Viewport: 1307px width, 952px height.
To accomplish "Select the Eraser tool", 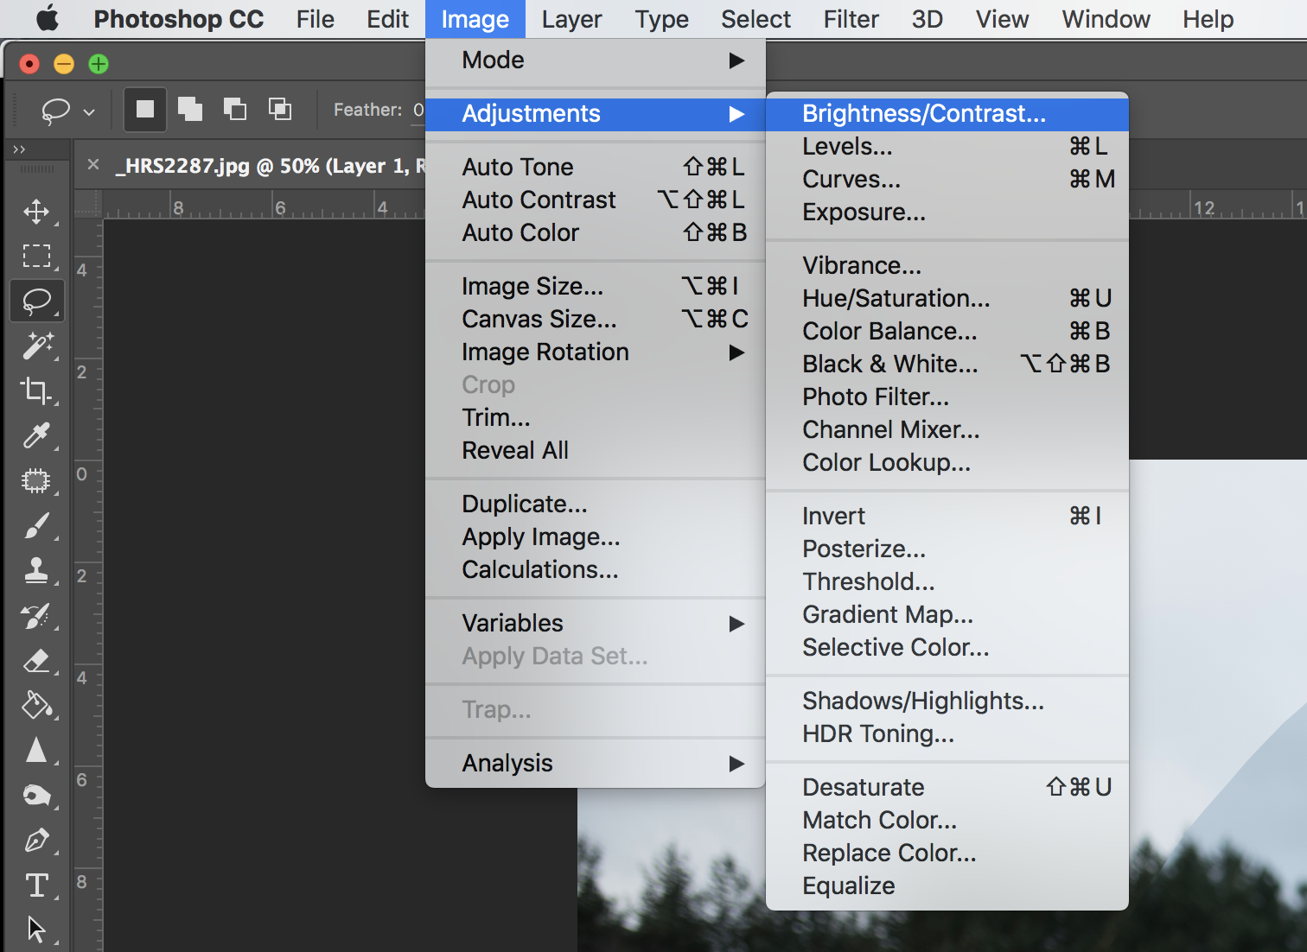I will point(36,661).
